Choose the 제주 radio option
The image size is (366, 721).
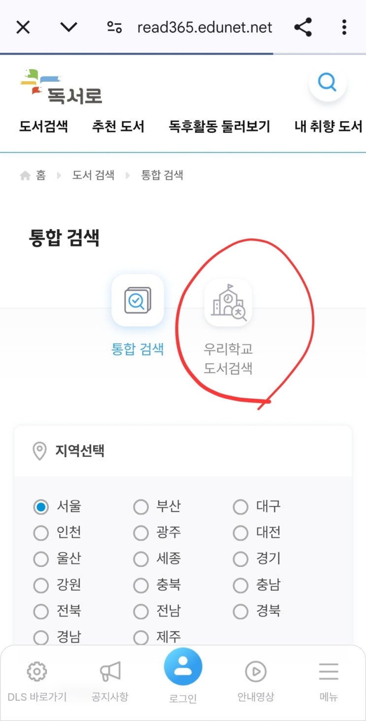141,638
